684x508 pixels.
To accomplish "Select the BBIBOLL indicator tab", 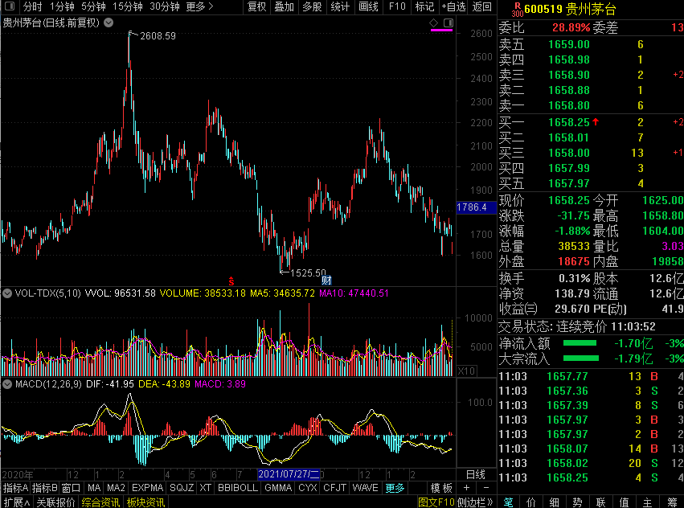I will 237,488.
